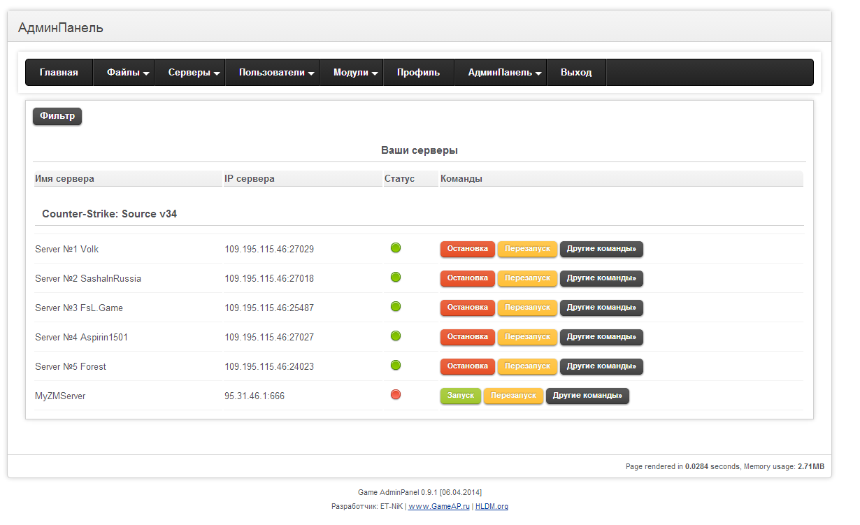The height and width of the screenshot is (525, 860).
Task: Open the www.GameAP.ru link
Action: click(439, 506)
